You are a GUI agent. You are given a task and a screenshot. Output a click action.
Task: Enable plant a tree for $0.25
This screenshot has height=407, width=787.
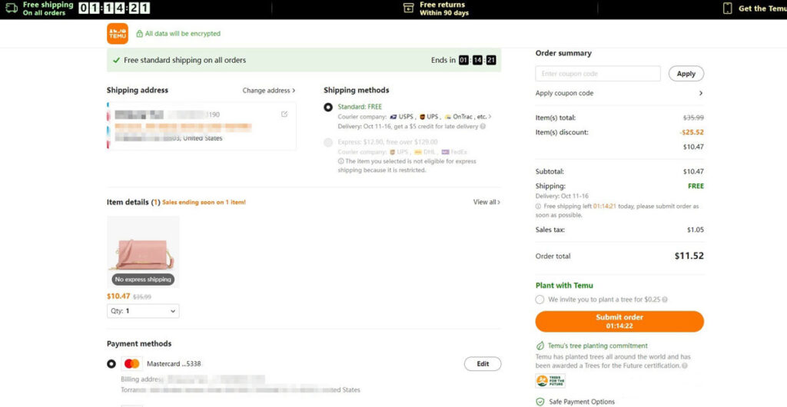pyautogui.click(x=540, y=299)
